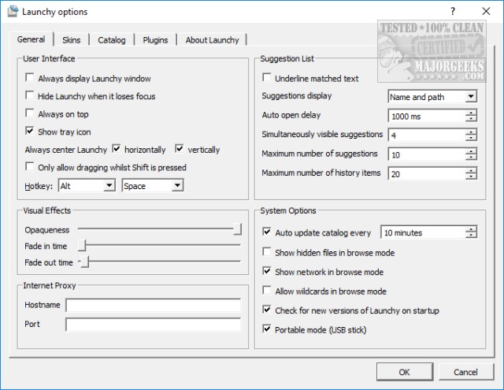Open the Skins tab
This screenshot has height=390, width=504.
coord(72,40)
